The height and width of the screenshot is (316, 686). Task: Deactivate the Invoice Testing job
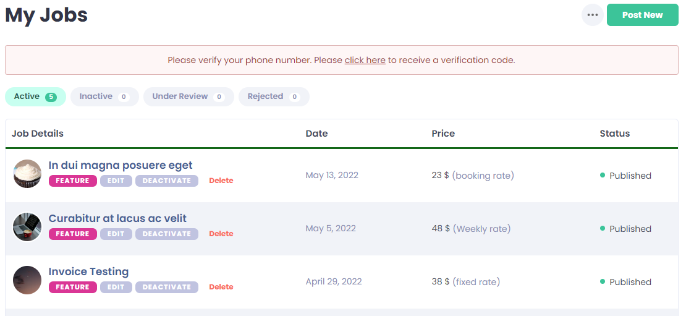point(167,287)
